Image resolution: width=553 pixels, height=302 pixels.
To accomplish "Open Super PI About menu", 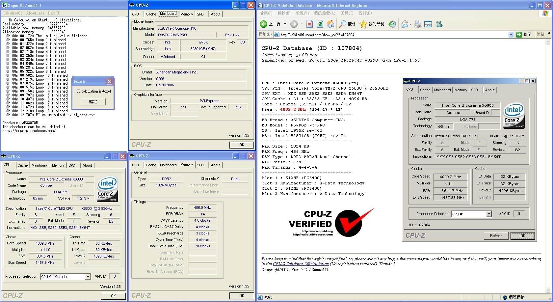I will point(35,13).
